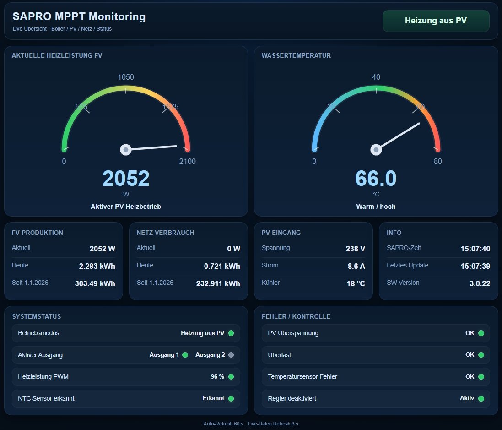
Task: Click the Aktiver Ausgang row label
Action: click(x=40, y=355)
